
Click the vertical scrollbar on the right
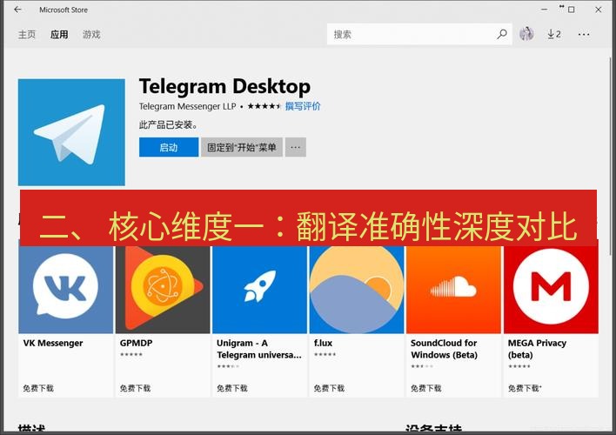pyautogui.click(x=611, y=157)
